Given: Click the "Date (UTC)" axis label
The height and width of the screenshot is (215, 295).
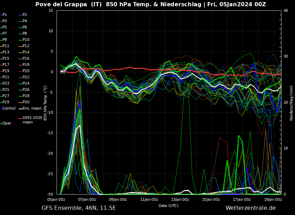Looking at the screenshot, I should coord(168,206).
